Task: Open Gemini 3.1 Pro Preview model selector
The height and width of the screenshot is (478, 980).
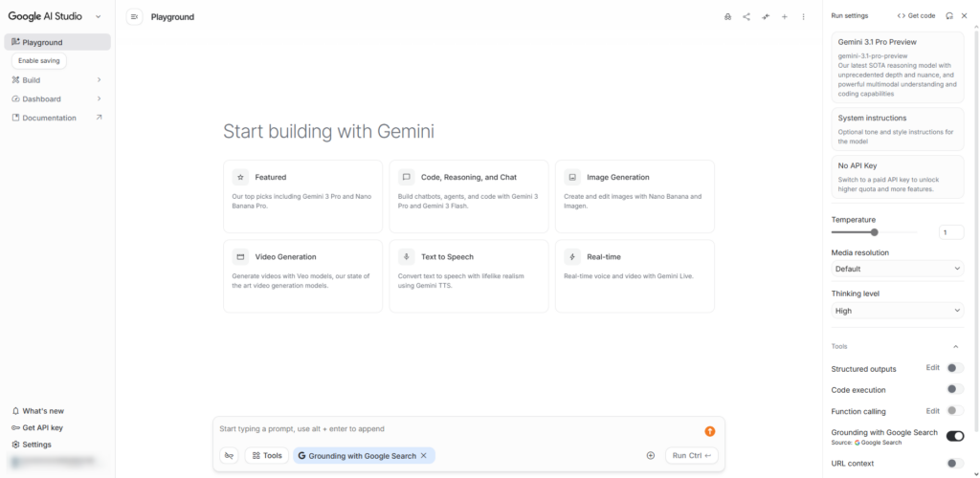Action: (x=898, y=67)
